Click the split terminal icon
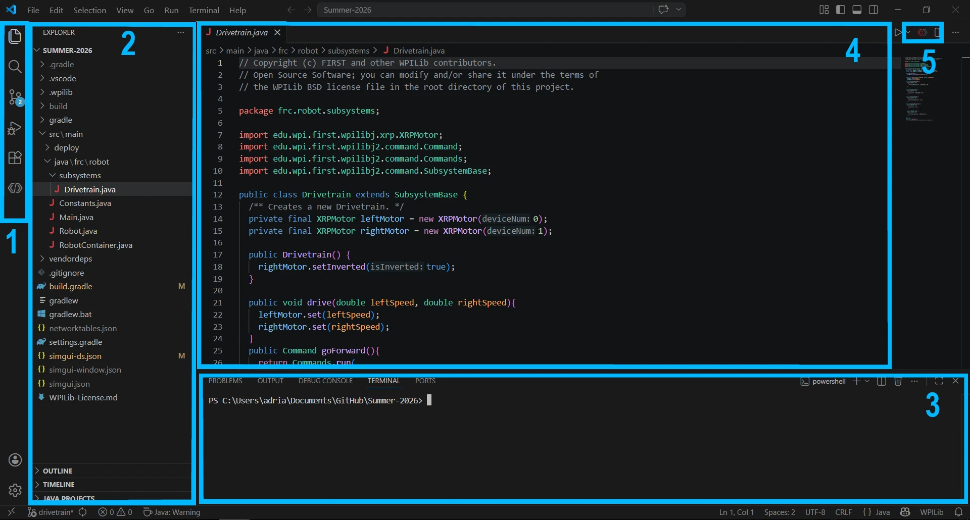 [x=882, y=381]
